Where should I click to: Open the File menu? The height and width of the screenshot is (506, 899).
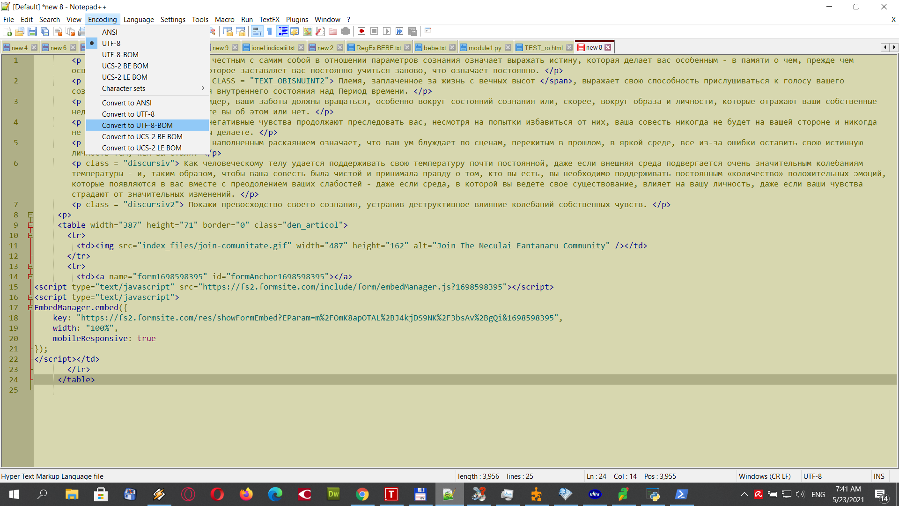coord(8,19)
